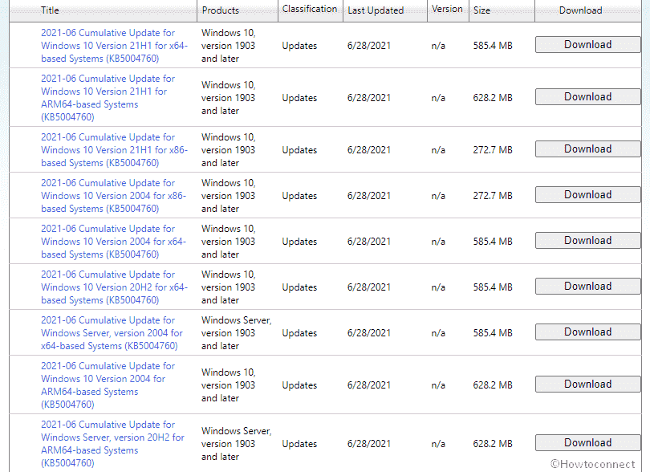Sort results by Last Updated header
The image size is (650, 472).
376,10
